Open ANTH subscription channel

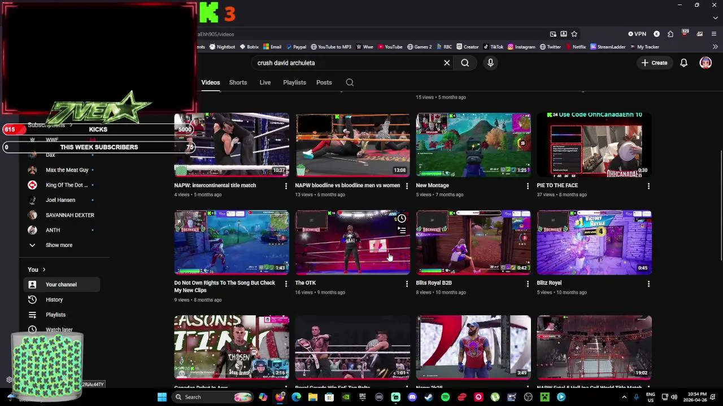(53, 230)
